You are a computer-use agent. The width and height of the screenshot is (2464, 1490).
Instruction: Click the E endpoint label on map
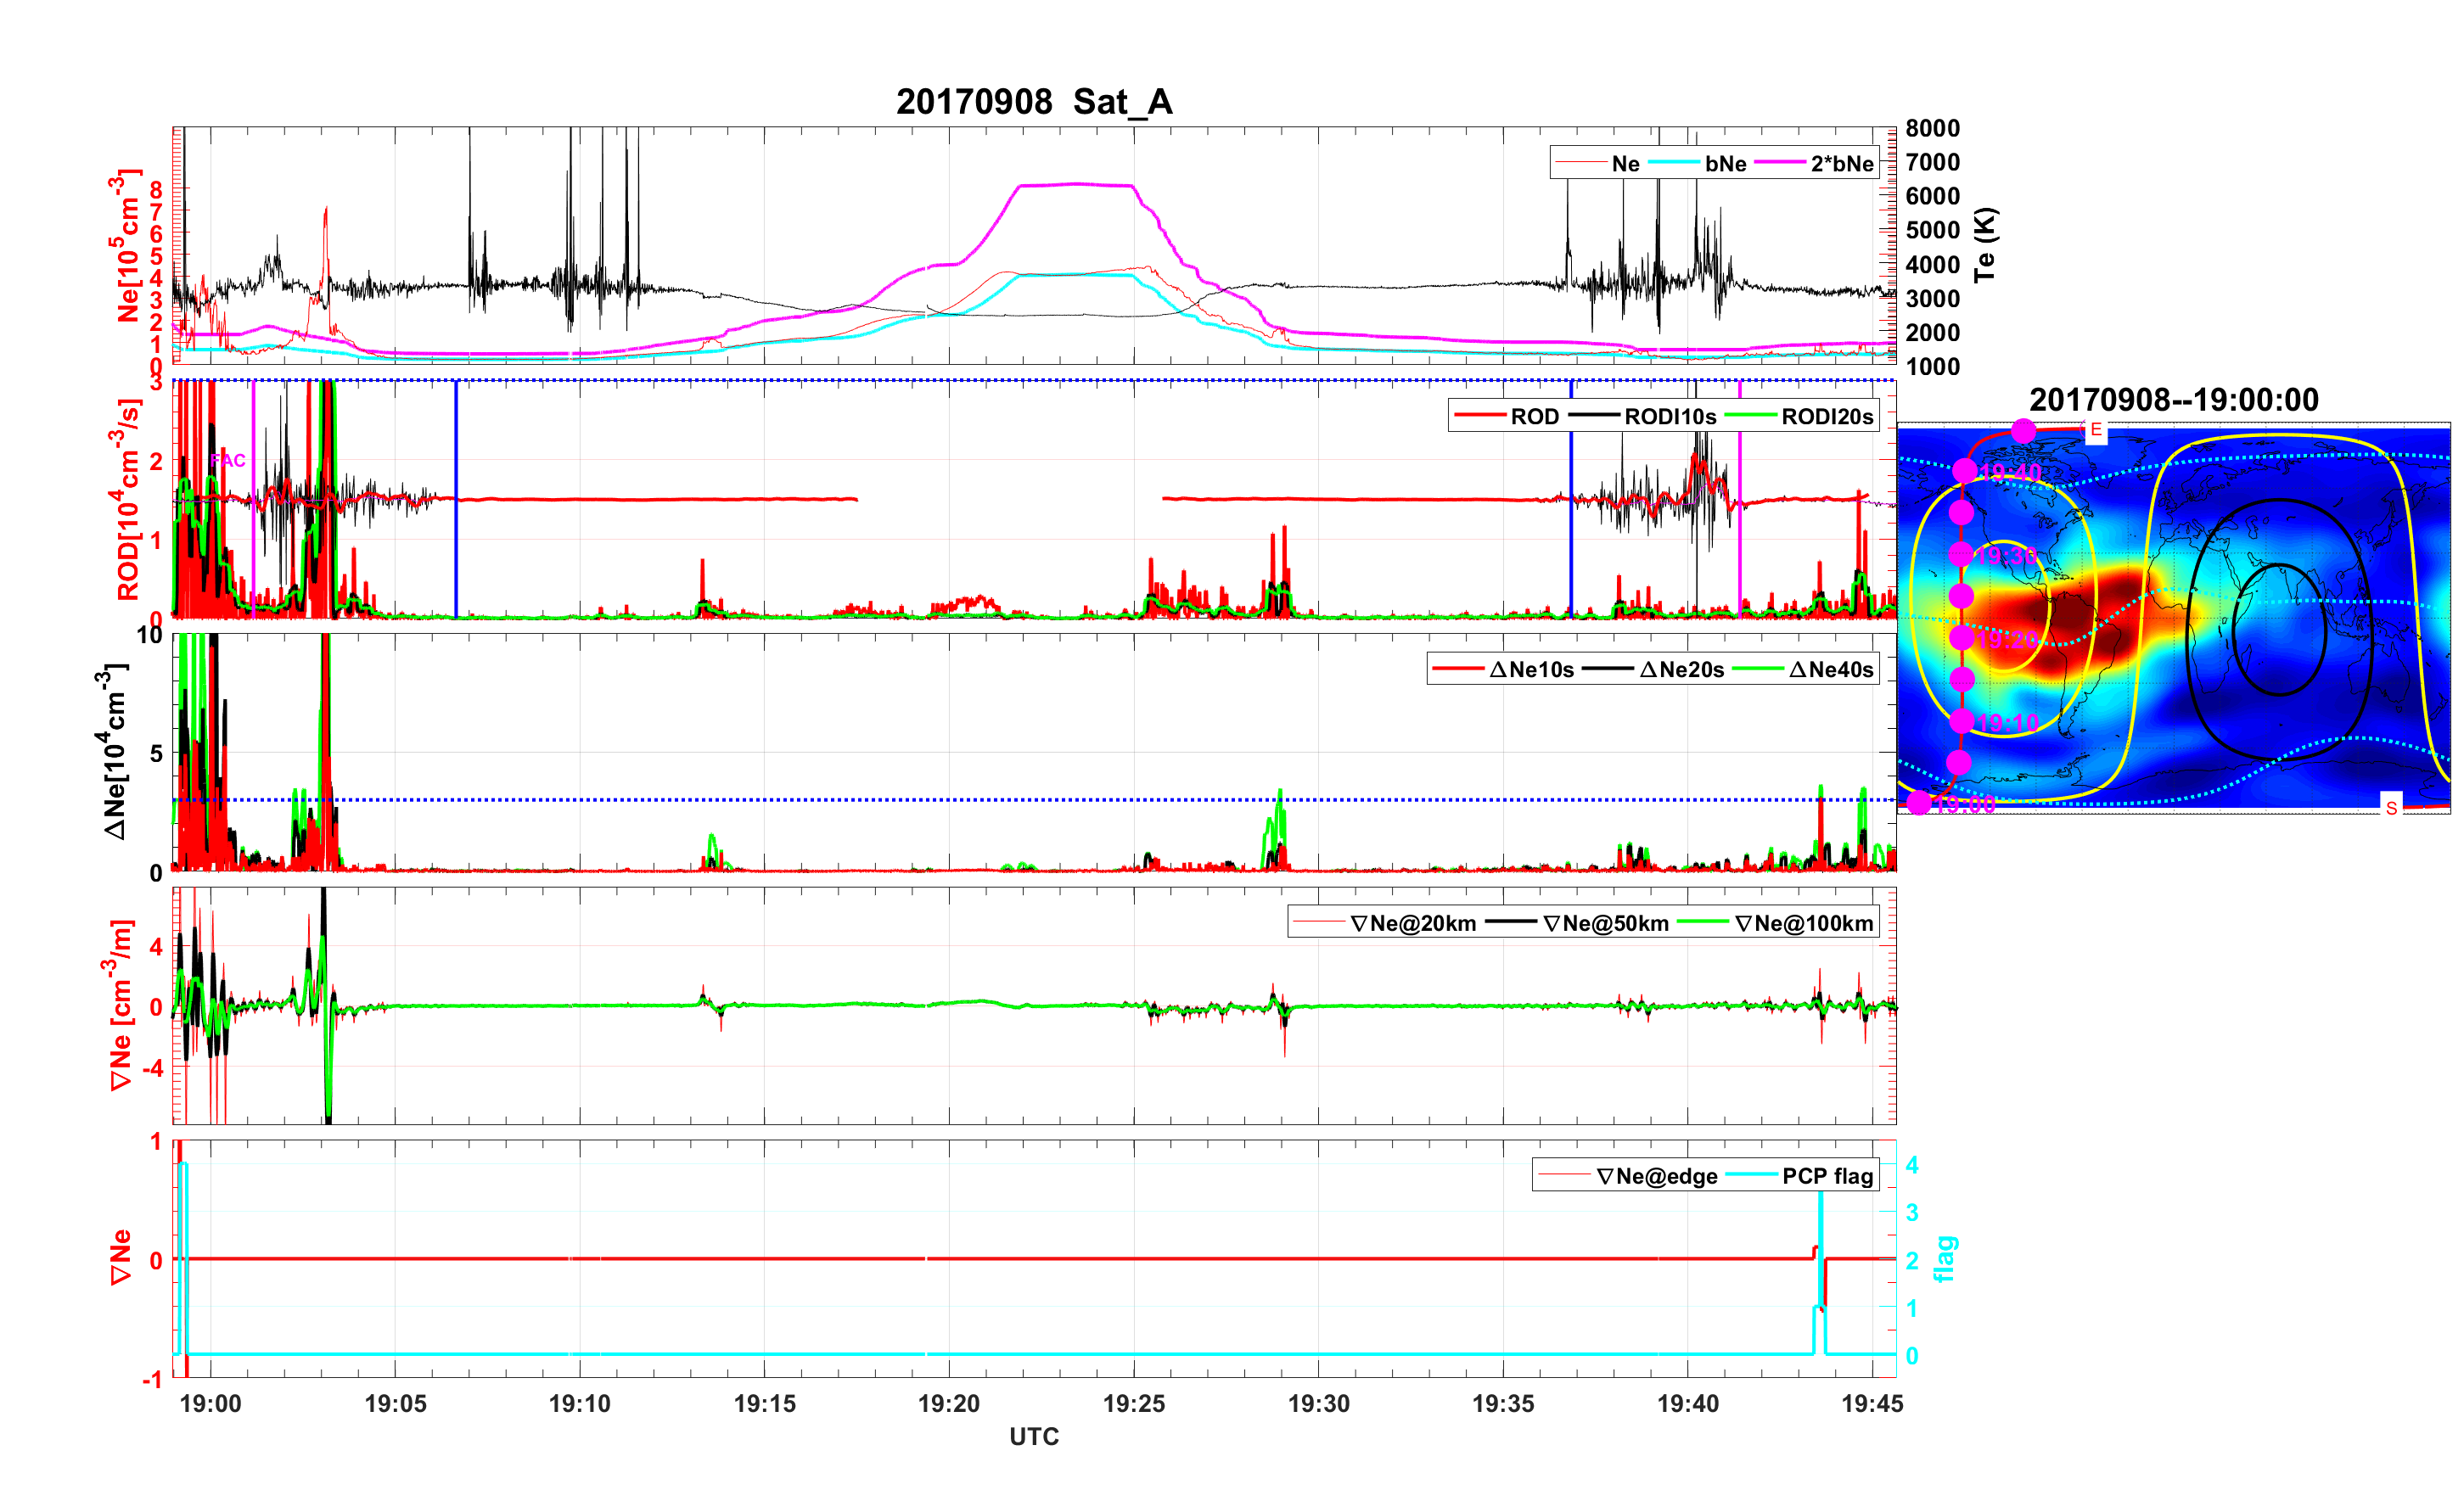pyautogui.click(x=2096, y=430)
